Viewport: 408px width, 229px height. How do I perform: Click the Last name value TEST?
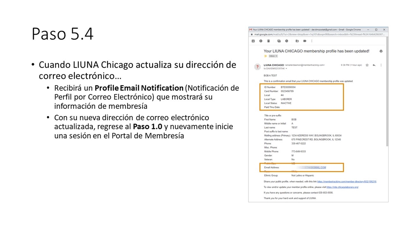coord(294,127)
